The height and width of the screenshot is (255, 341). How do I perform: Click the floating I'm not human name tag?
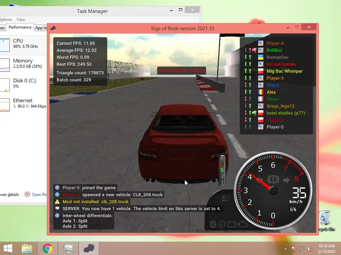(x=181, y=70)
